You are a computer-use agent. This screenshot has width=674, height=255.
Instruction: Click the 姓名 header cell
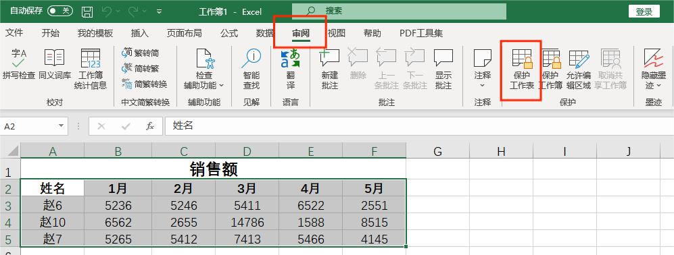(x=53, y=188)
